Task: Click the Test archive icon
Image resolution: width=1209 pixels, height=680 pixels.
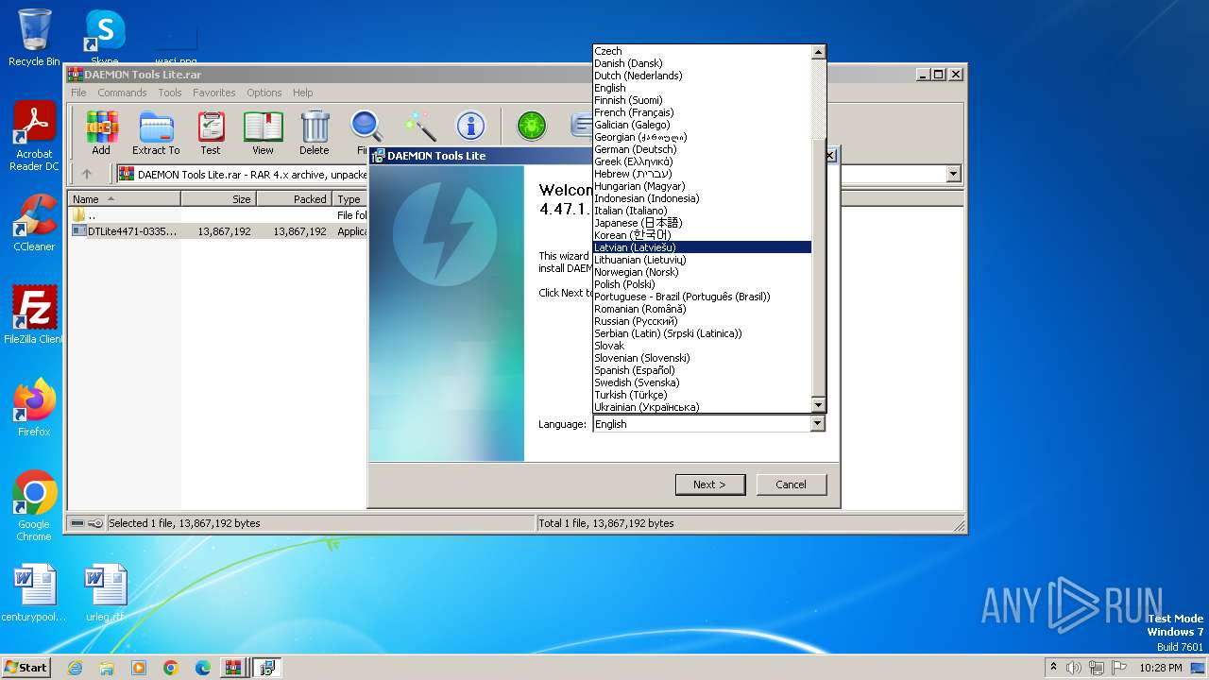Action: [211, 132]
